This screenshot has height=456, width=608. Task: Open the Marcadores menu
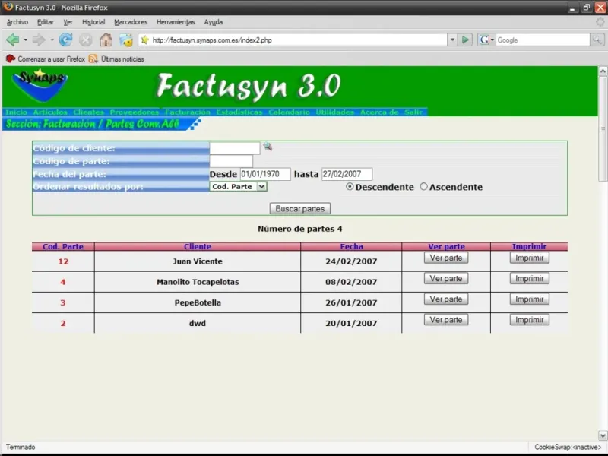pyautogui.click(x=131, y=22)
